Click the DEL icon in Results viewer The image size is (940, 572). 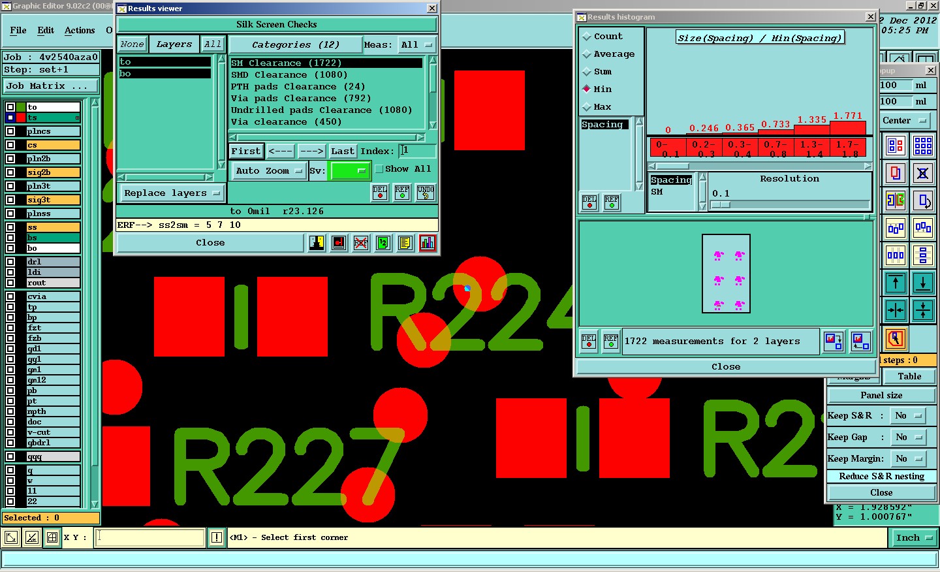pos(380,193)
